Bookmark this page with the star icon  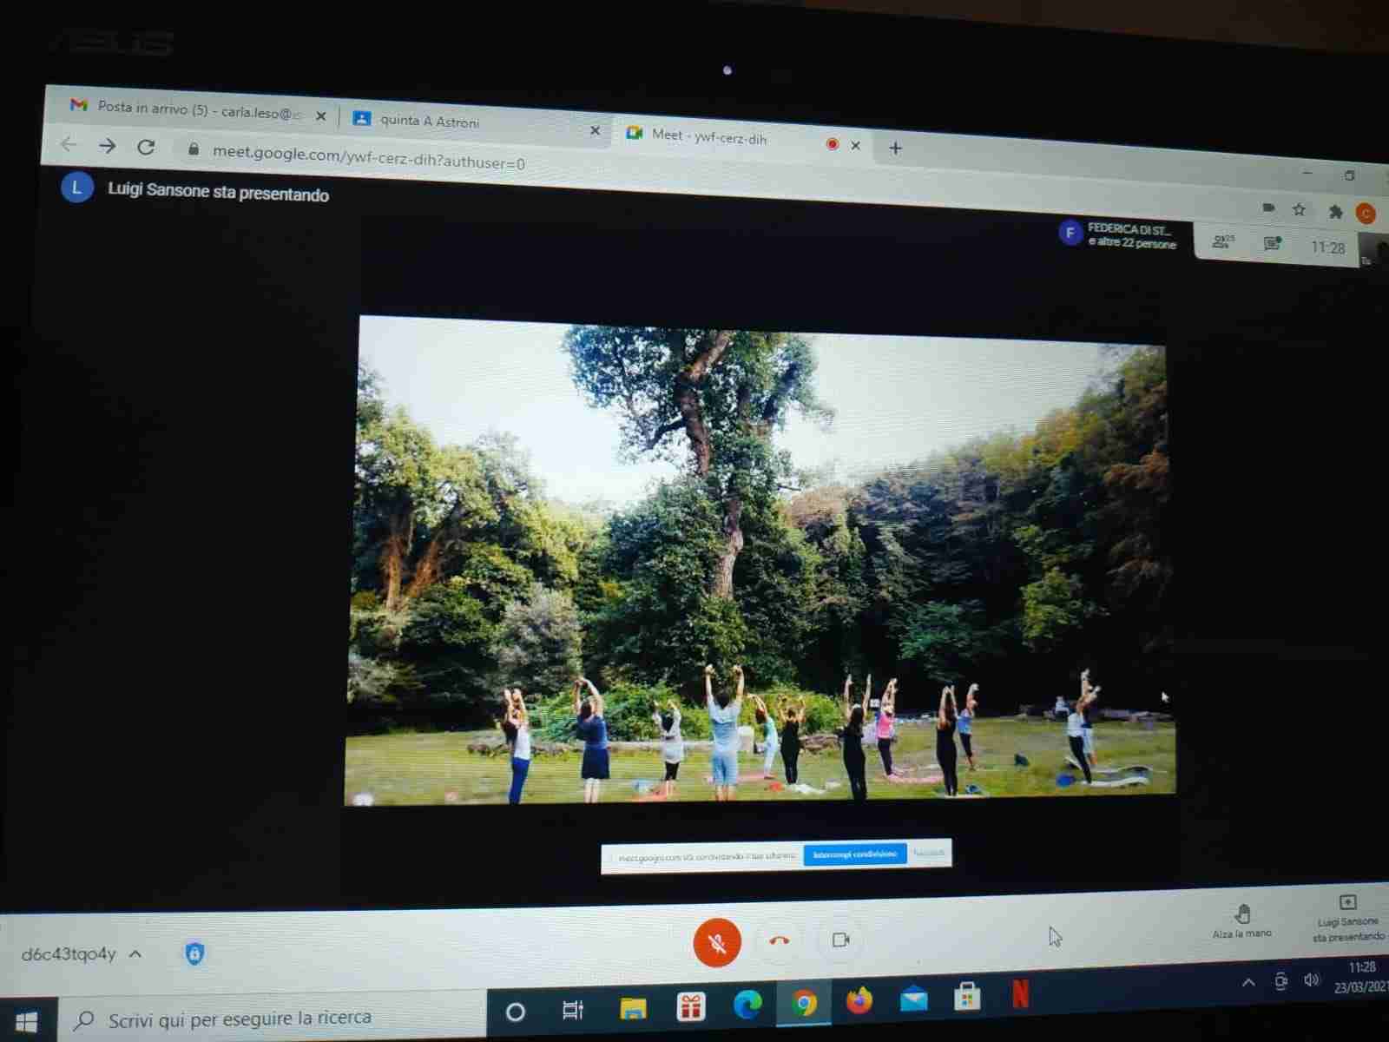point(1299,209)
